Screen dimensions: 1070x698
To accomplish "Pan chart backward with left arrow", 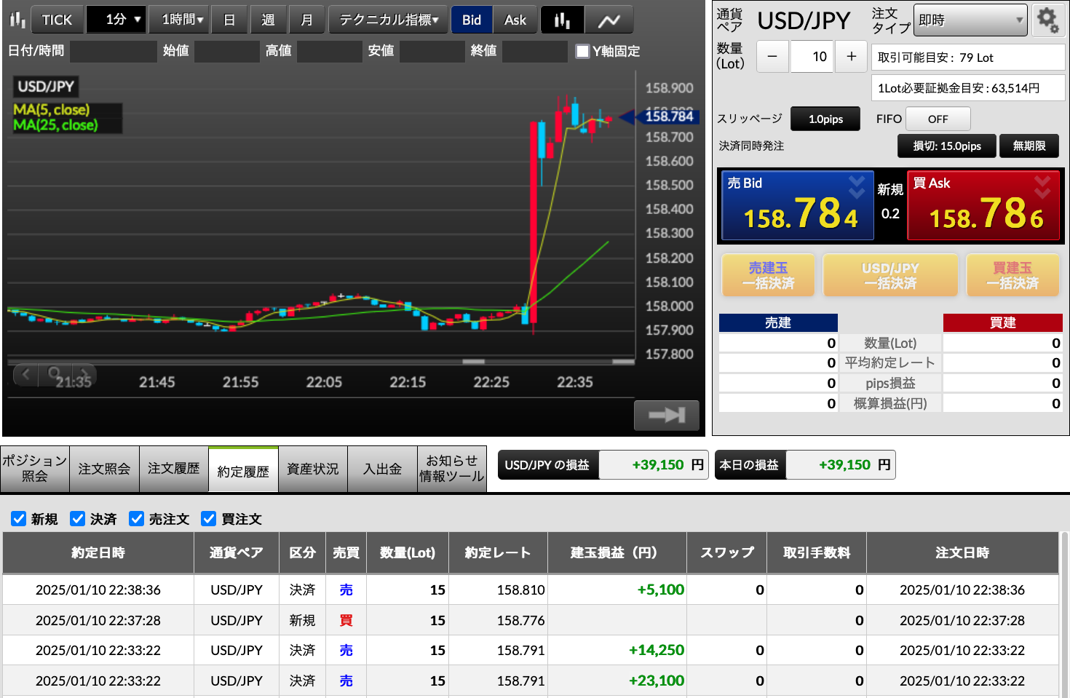I will [26, 374].
